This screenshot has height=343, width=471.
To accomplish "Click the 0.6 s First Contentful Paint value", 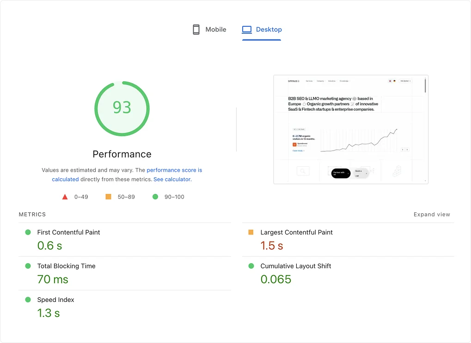I will pos(49,246).
